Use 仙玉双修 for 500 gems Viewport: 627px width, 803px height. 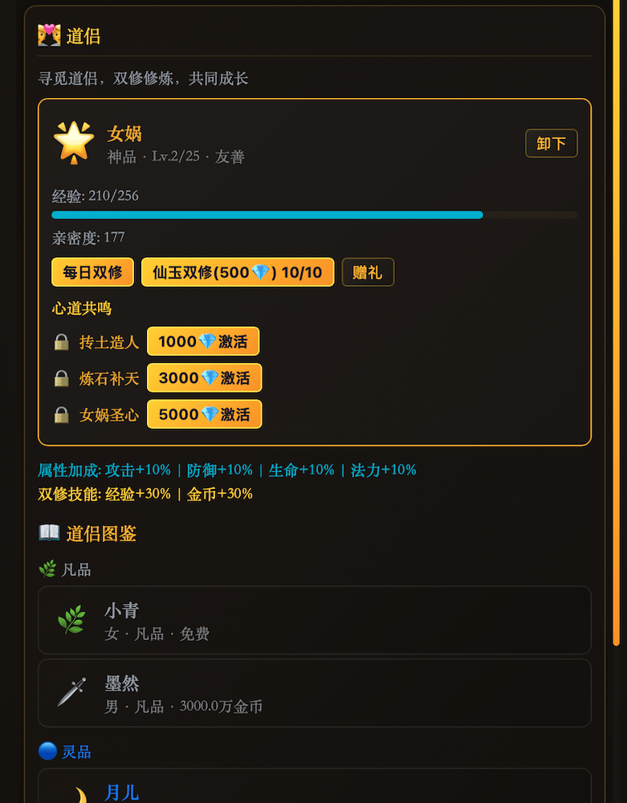(x=238, y=272)
